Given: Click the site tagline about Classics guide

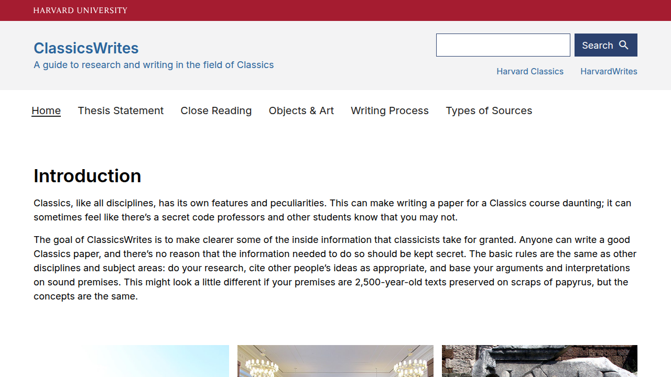Looking at the screenshot, I should click(154, 65).
